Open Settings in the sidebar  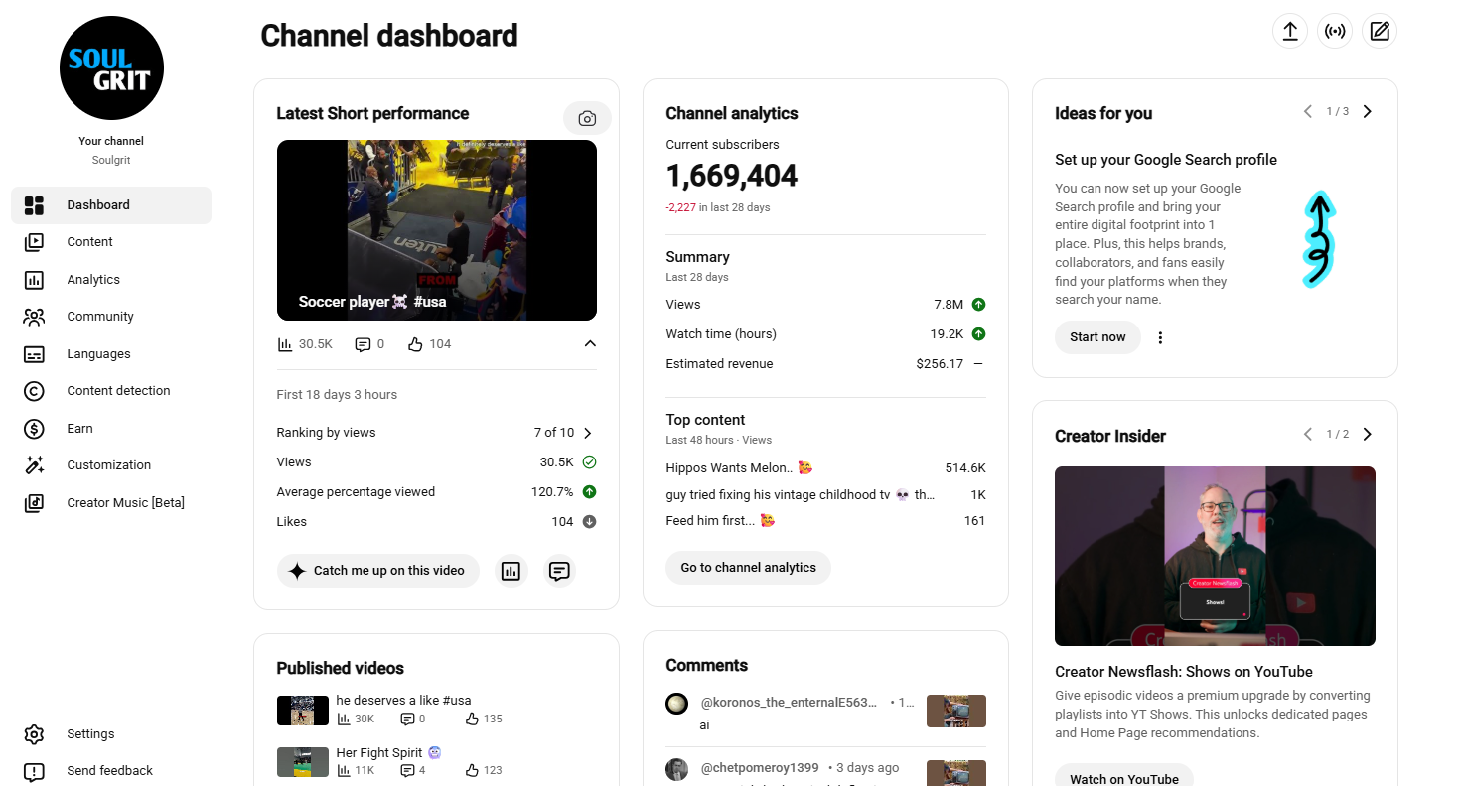coord(111,734)
